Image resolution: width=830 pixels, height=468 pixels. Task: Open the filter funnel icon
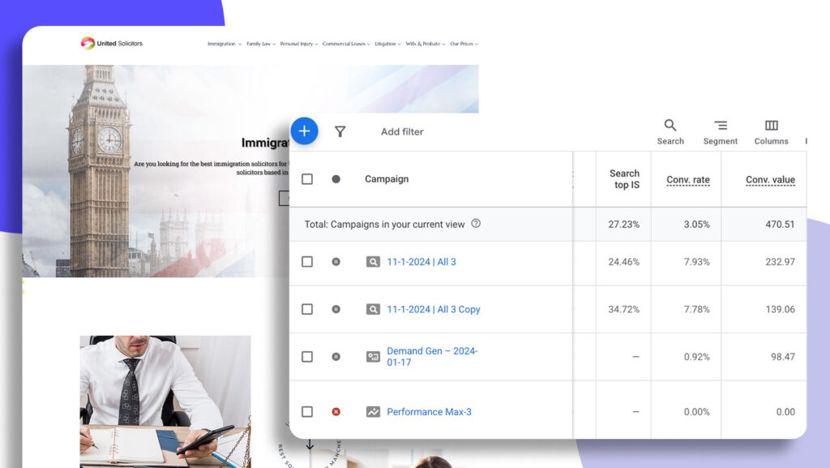[340, 131]
